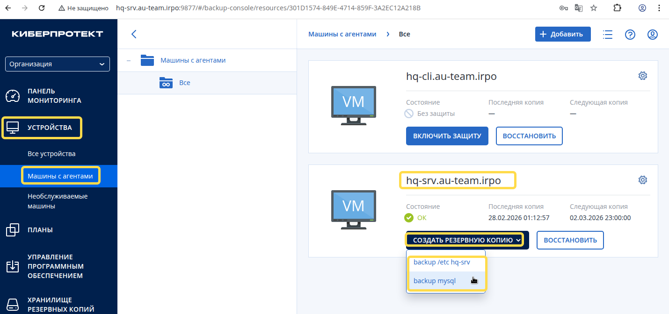Open the help question mark icon
The image size is (669, 314).
[630, 35]
